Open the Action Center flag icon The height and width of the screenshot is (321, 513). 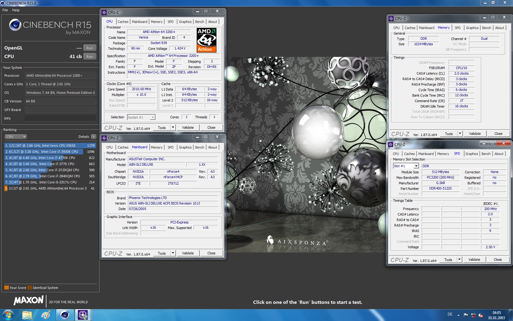(466, 315)
